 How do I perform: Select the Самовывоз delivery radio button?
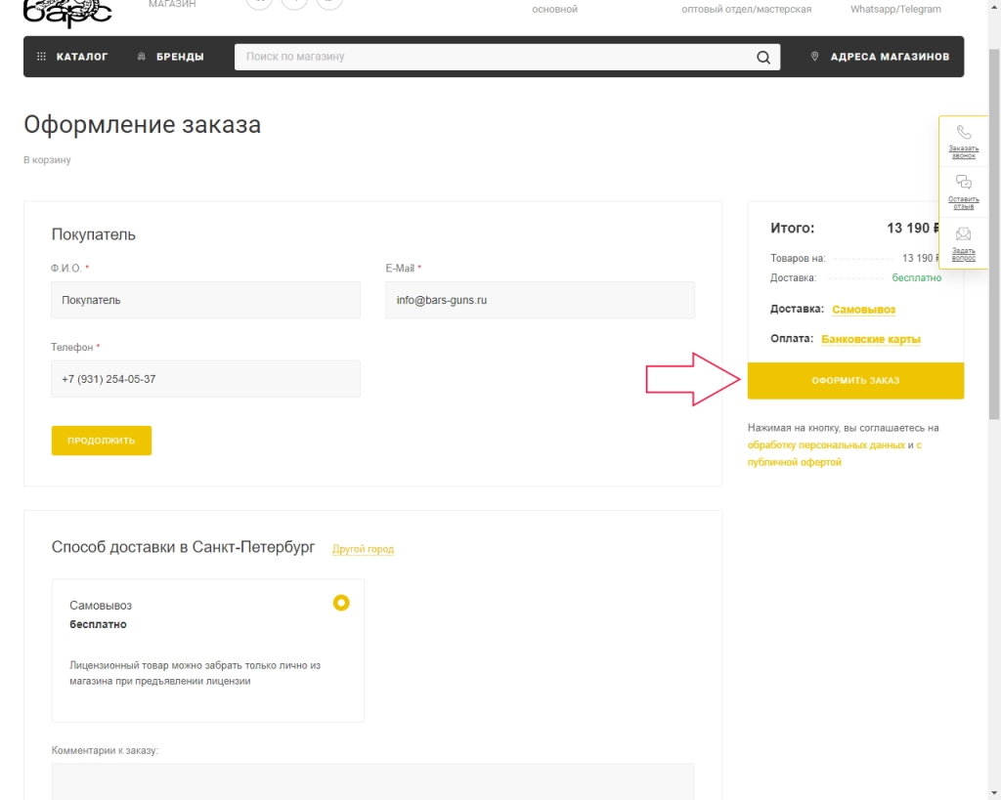pos(341,603)
